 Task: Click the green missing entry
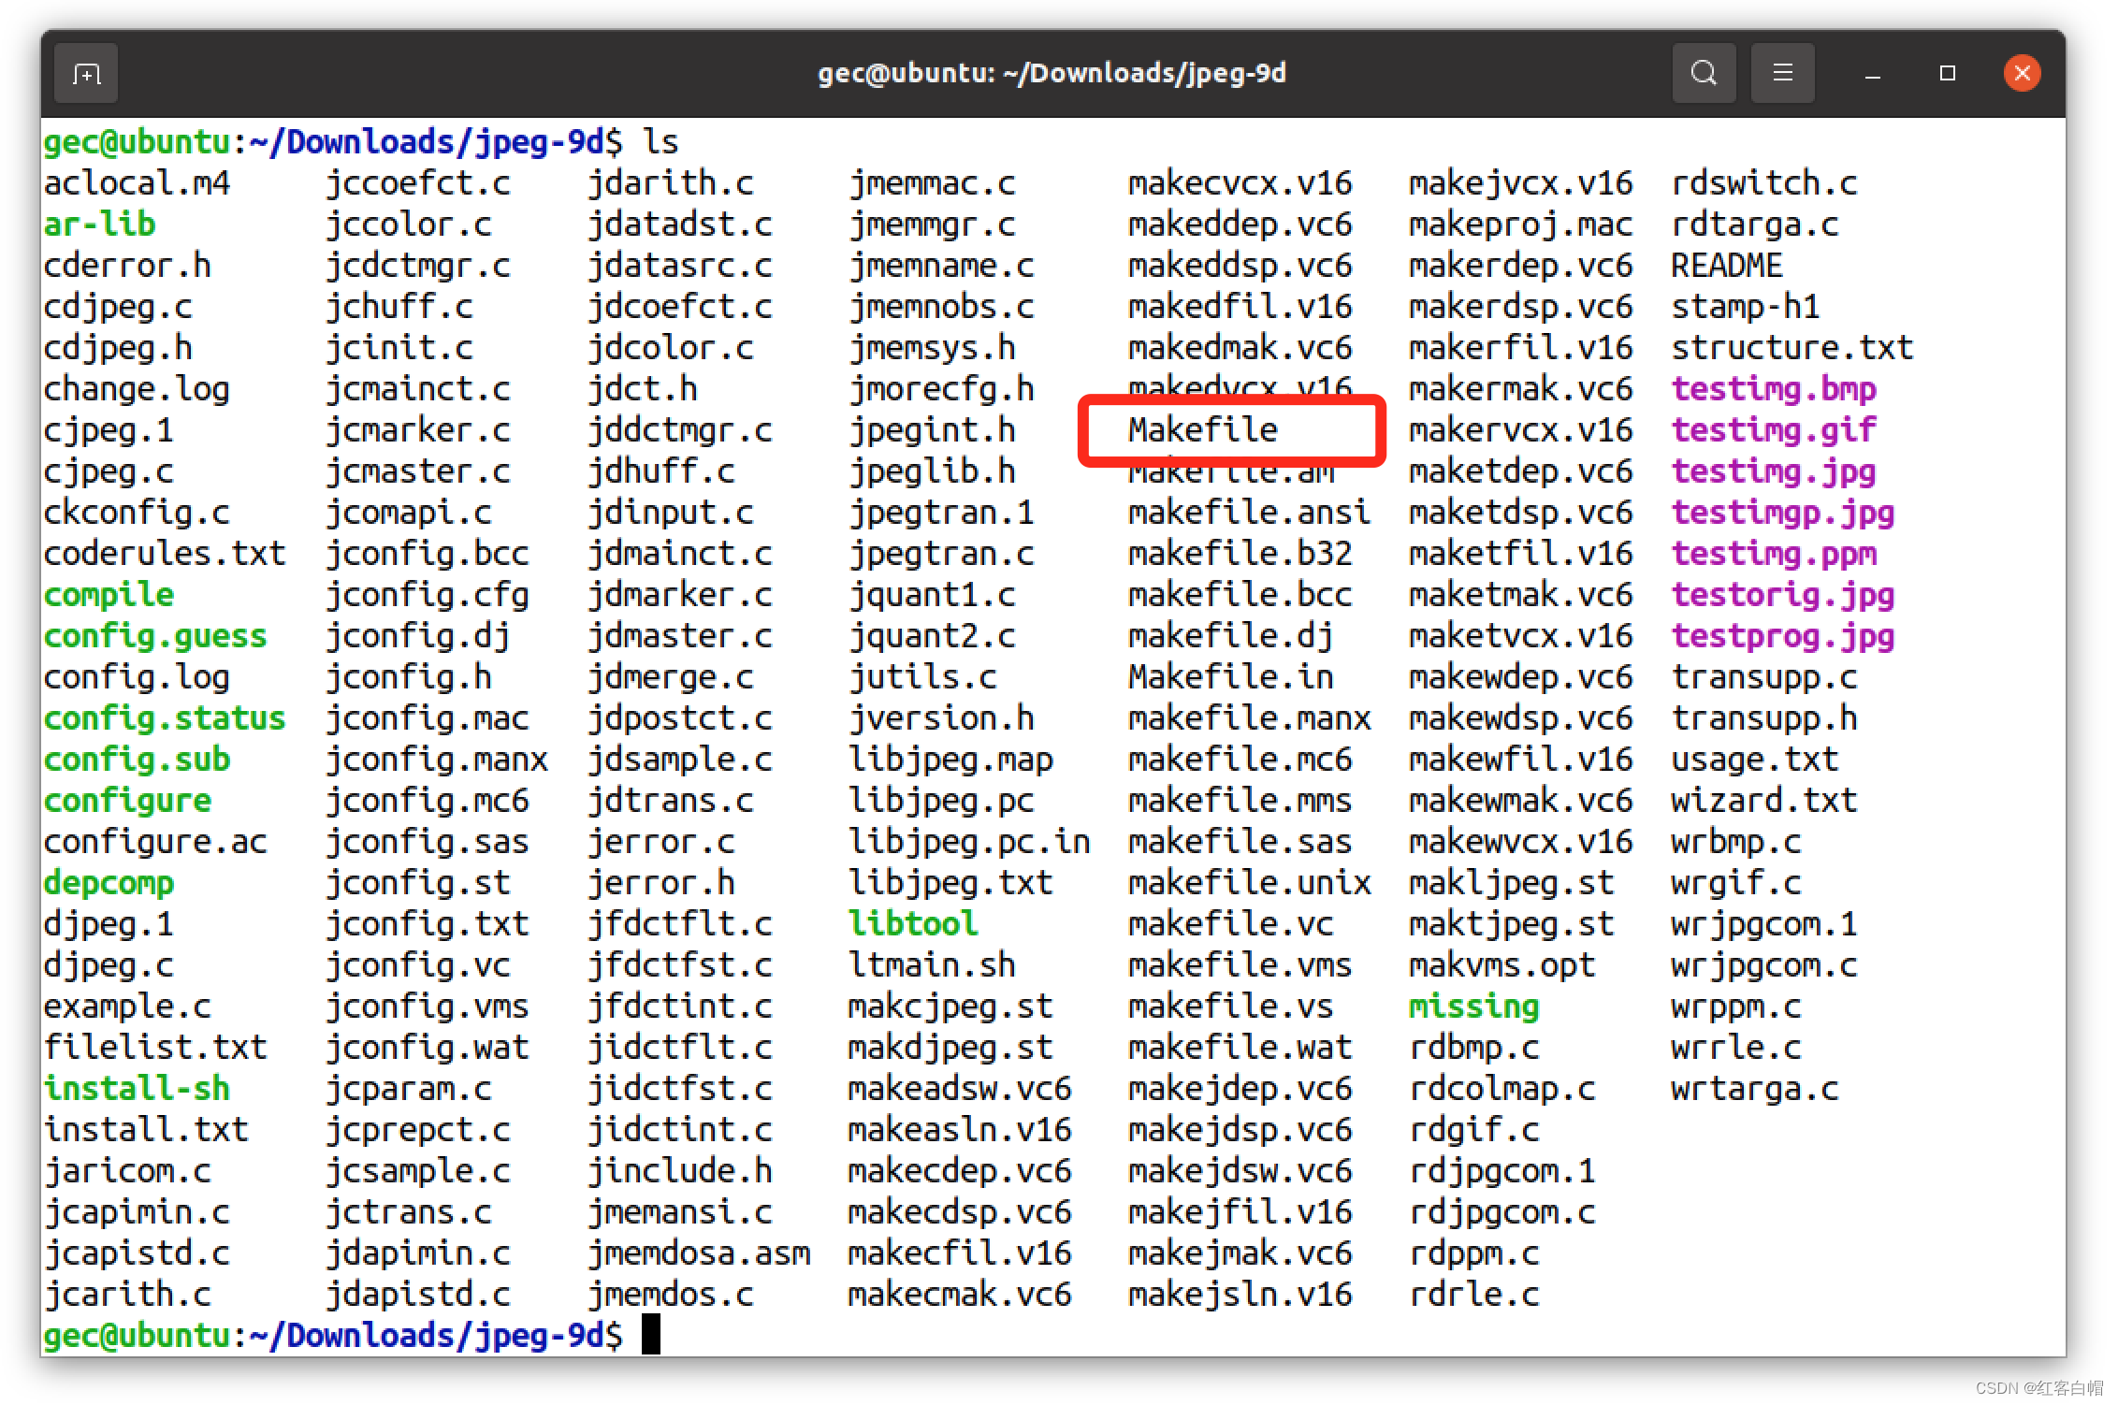1474,1007
